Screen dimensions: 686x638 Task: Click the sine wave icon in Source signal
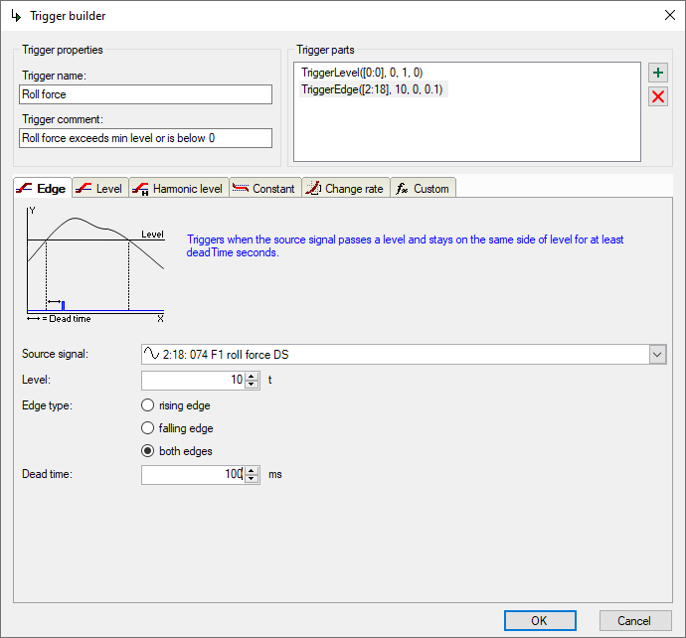pos(152,355)
